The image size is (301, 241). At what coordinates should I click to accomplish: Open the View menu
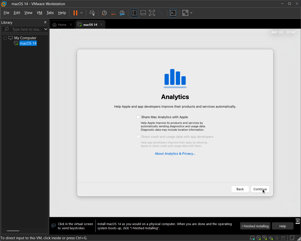pos(28,13)
